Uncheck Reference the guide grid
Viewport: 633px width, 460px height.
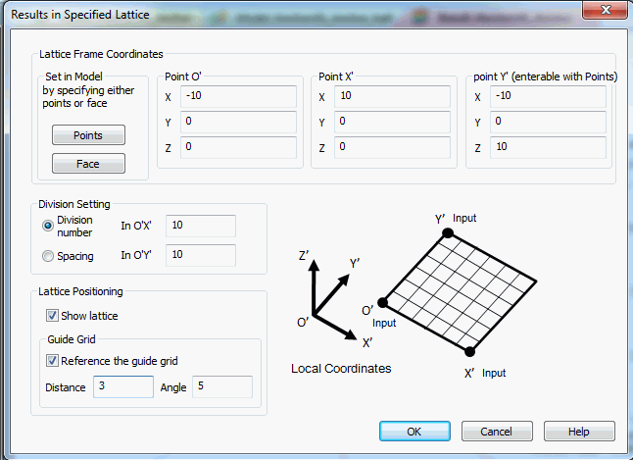52,360
